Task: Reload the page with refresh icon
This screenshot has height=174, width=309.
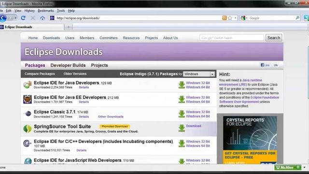Action: 23,18
